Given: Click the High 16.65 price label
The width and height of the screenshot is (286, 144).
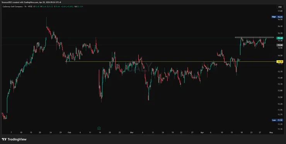Looking at the screenshot, I should pyautogui.click(x=277, y=17).
